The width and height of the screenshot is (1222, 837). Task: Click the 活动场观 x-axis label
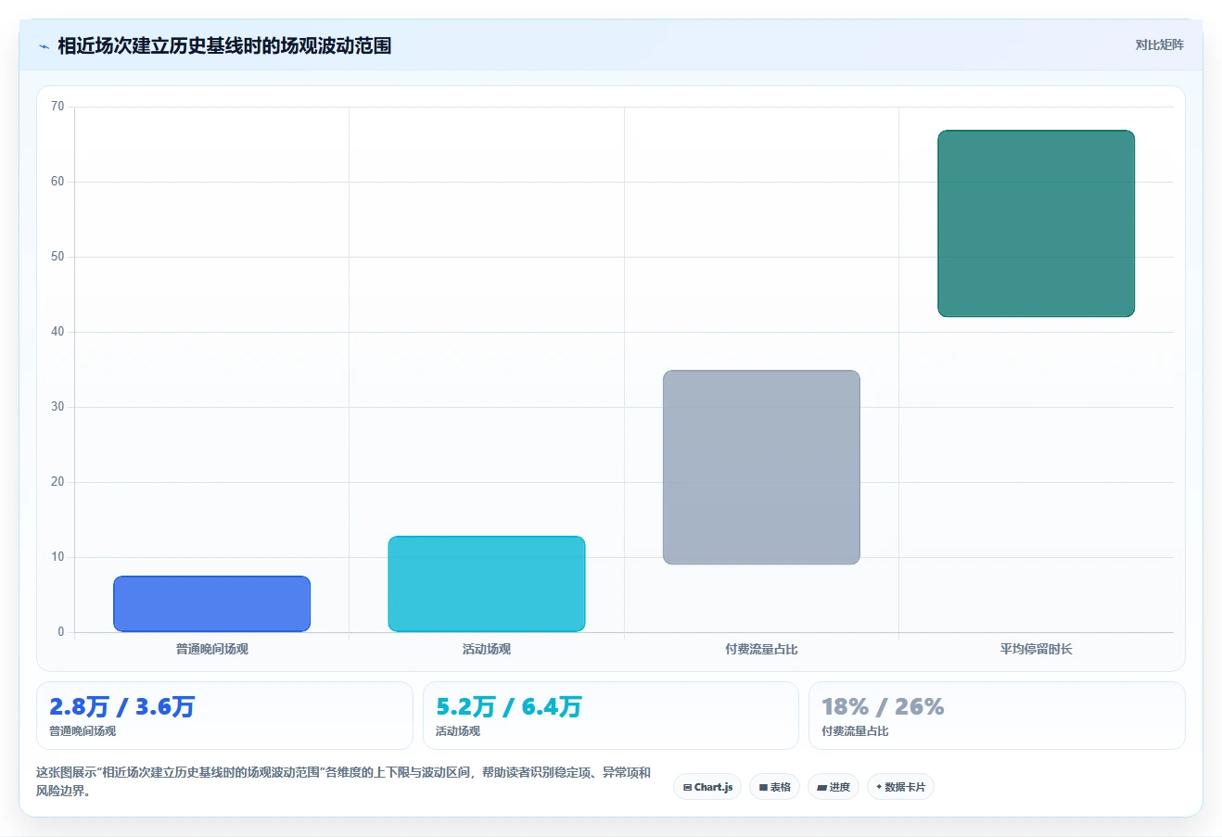(x=487, y=649)
